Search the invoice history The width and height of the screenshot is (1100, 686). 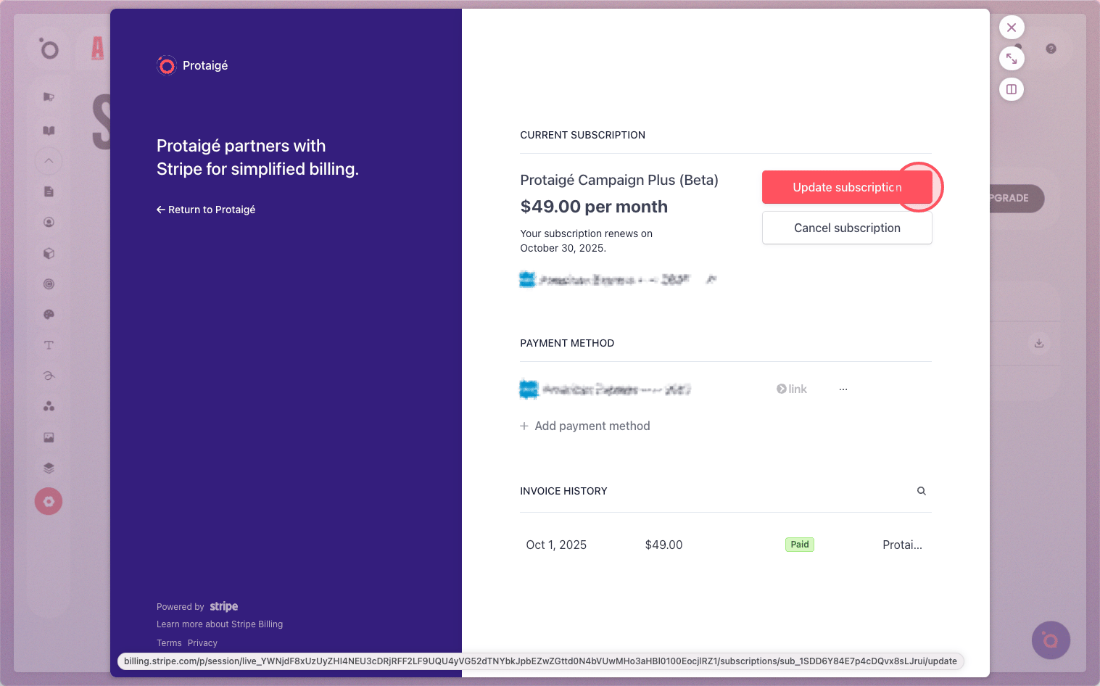click(922, 491)
